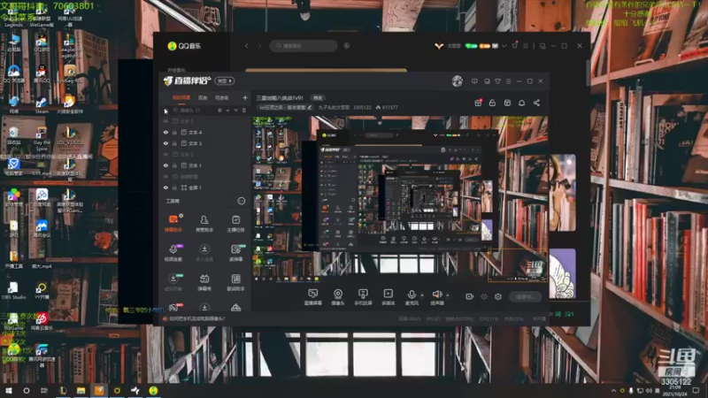This screenshot has width=708, height=398.
Task: Add a 手机投屏 phone cast source
Action: [363, 297]
